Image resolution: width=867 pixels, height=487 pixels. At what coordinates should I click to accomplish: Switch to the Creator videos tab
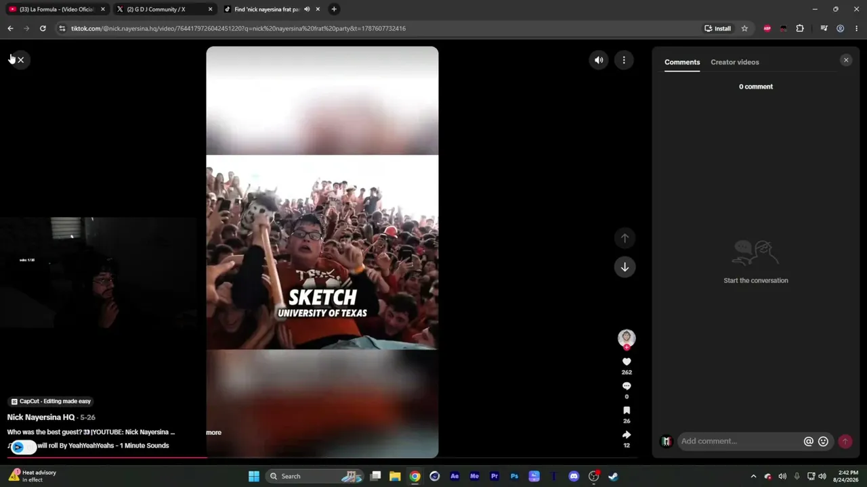tap(735, 62)
